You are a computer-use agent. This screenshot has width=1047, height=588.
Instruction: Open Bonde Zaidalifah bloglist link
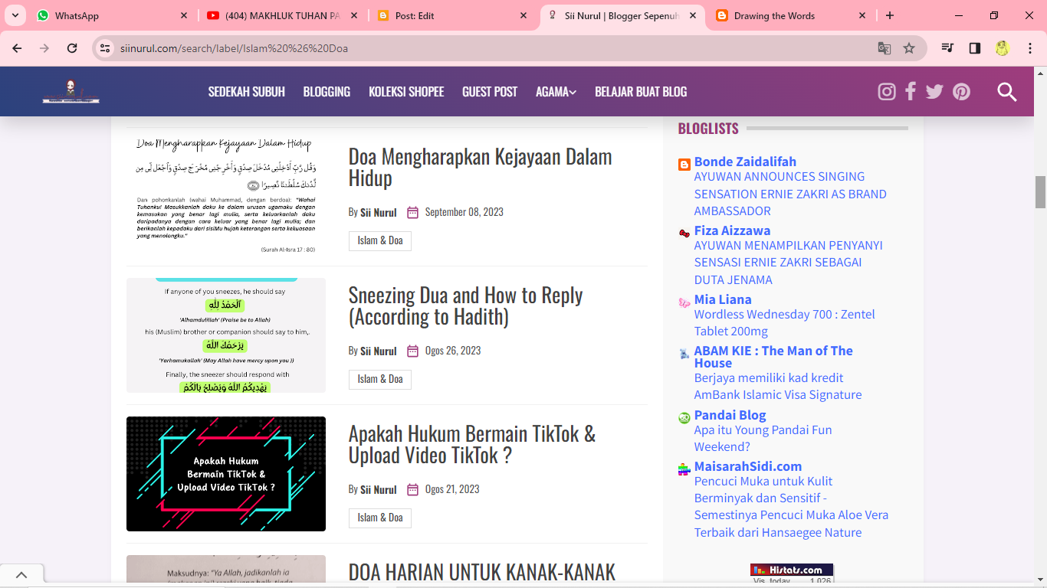(745, 162)
